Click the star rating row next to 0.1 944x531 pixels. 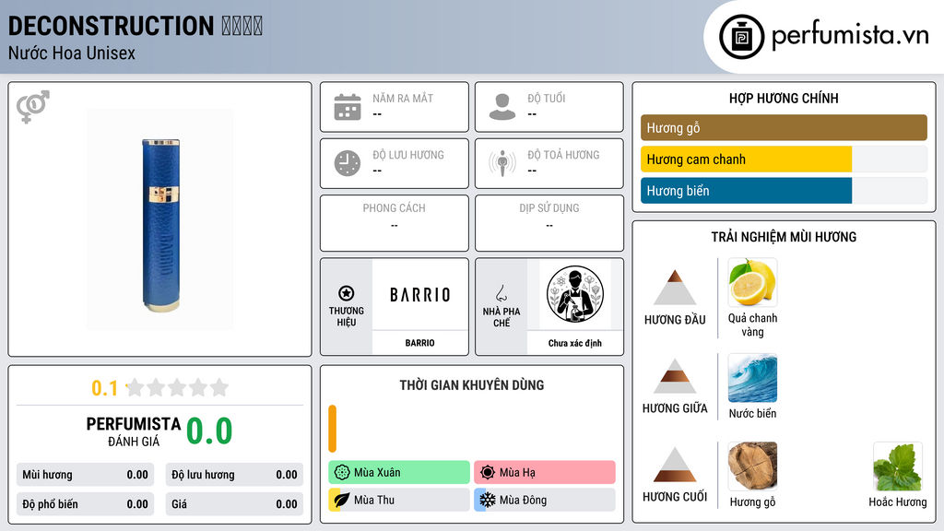coord(177,387)
